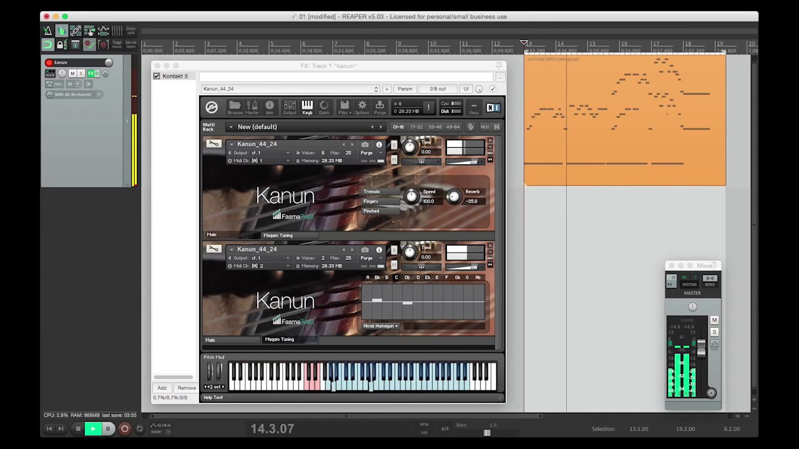Click the Purge icon in Kontakt header
Image resolution: width=799 pixels, height=449 pixels.
pos(380,107)
